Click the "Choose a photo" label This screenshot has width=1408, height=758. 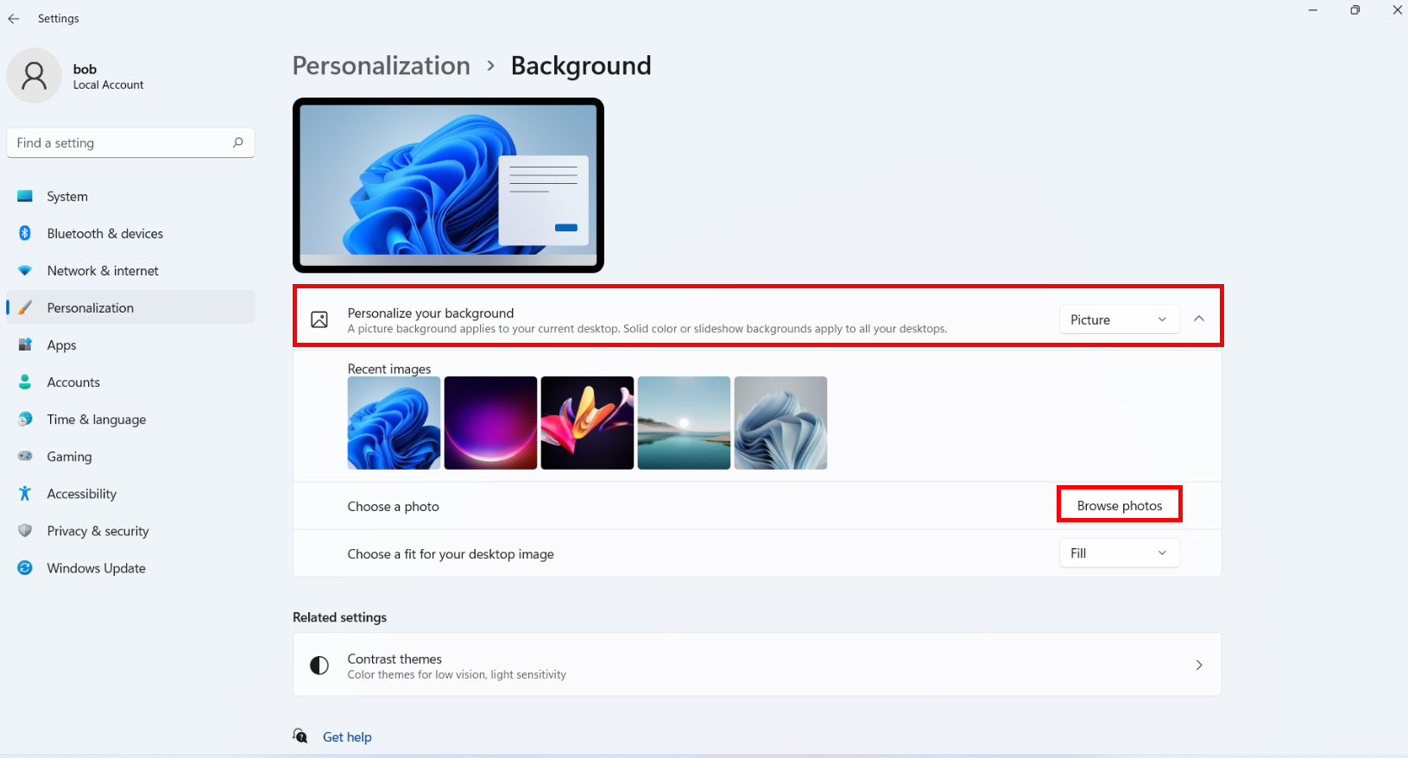point(393,506)
